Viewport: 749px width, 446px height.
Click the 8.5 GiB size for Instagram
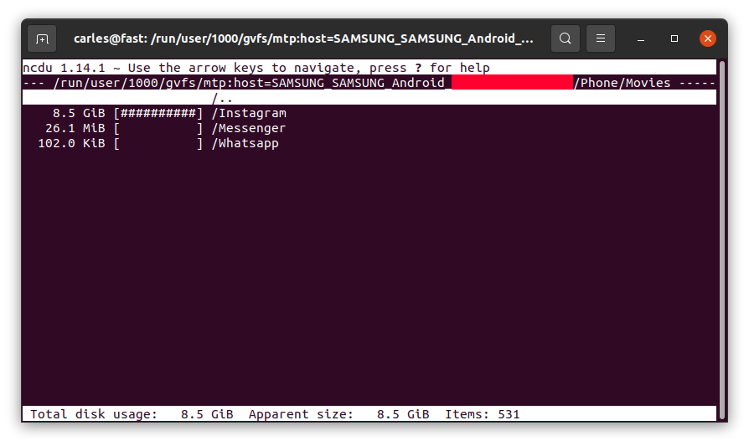79,113
